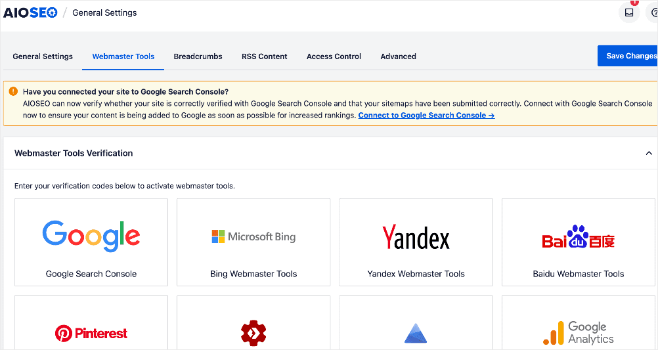Open the RSS Content tab
658x350 pixels.
265,56
